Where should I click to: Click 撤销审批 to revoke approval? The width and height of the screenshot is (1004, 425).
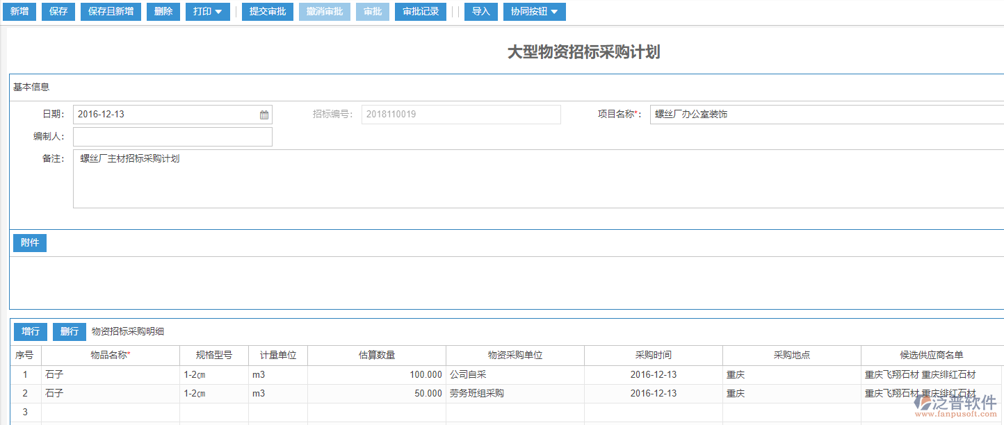[x=324, y=11]
